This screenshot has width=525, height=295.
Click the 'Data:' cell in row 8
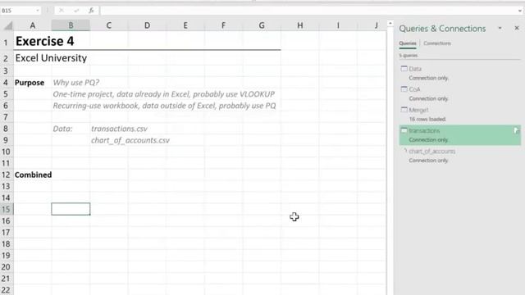[x=62, y=129]
